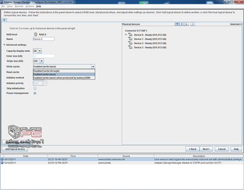Screen dimensions: 244x190
Task: Open the Help menu
Action: click(x=39, y=6)
